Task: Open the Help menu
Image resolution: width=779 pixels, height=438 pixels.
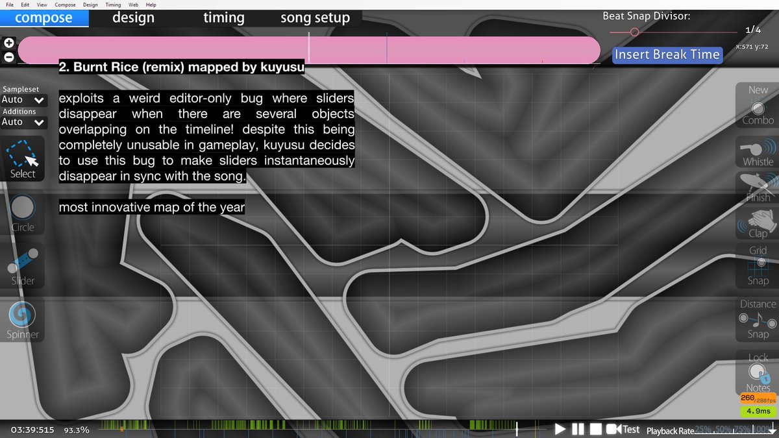Action: (x=151, y=5)
